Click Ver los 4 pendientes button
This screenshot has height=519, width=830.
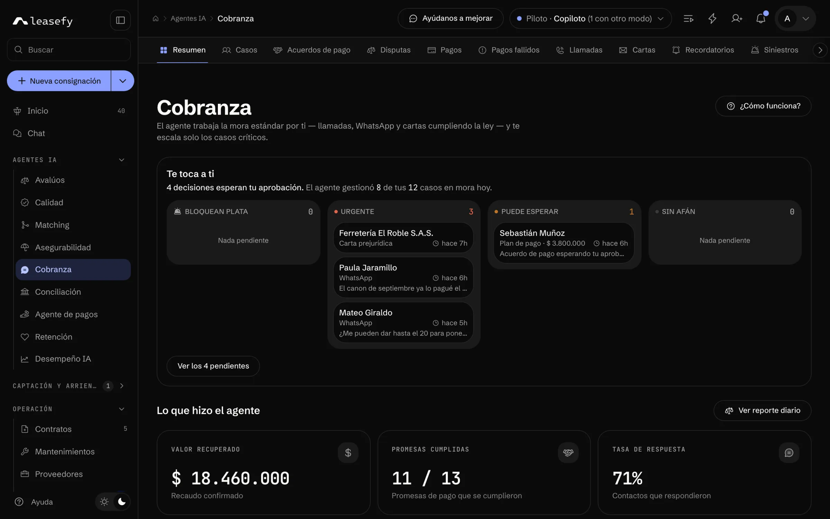point(213,366)
